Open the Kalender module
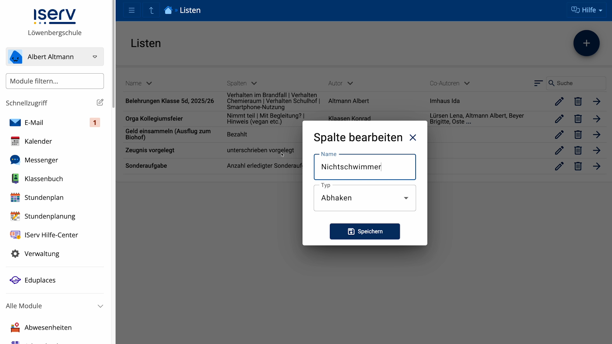The width and height of the screenshot is (612, 344). click(x=38, y=141)
